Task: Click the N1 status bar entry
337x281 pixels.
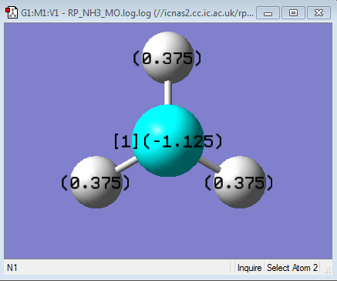Action: click(12, 268)
